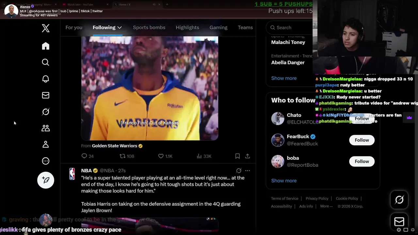Screen dimensions: 418x235
Task: Switch to the Highlights tab
Action: coord(187,27)
